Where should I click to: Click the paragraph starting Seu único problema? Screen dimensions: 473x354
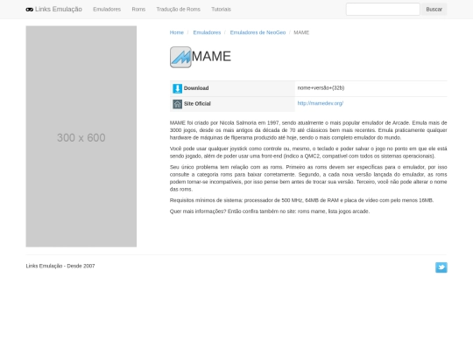308,178
